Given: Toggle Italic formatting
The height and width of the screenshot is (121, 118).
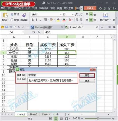Looking at the screenshot, I should pos(37,20).
